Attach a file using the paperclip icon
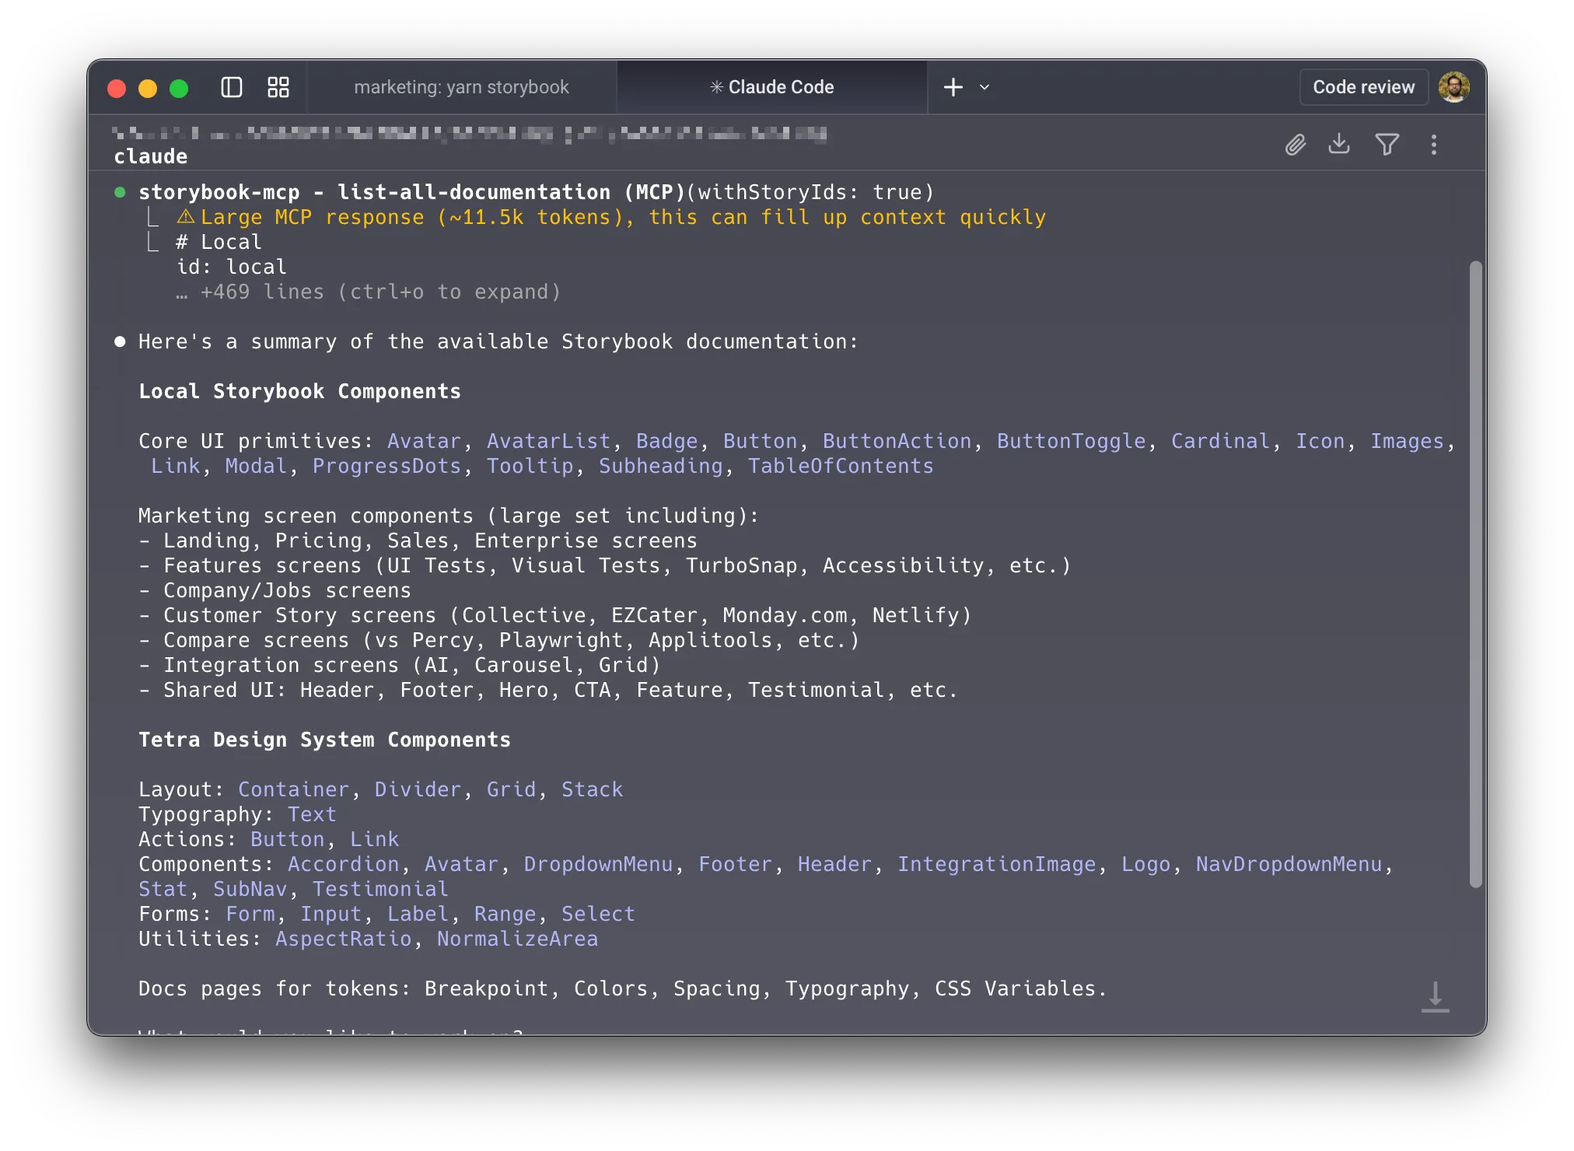 point(1296,145)
